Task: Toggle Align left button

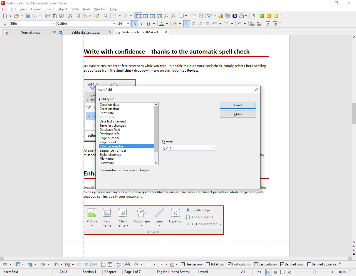Action: pos(187,24)
